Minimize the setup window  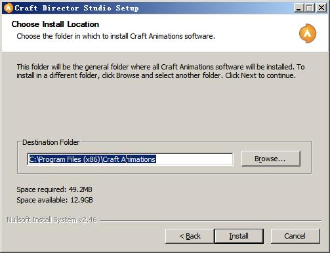click(299, 8)
